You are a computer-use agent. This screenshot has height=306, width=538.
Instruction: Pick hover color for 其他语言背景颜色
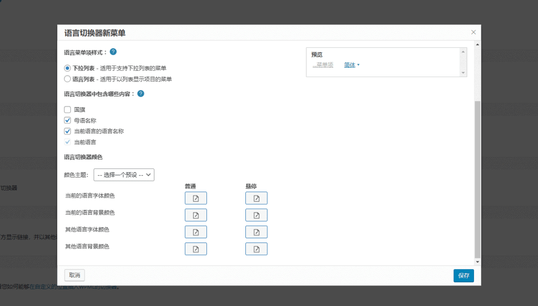coord(256,249)
